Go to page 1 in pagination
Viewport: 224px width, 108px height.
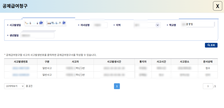tap(117, 86)
